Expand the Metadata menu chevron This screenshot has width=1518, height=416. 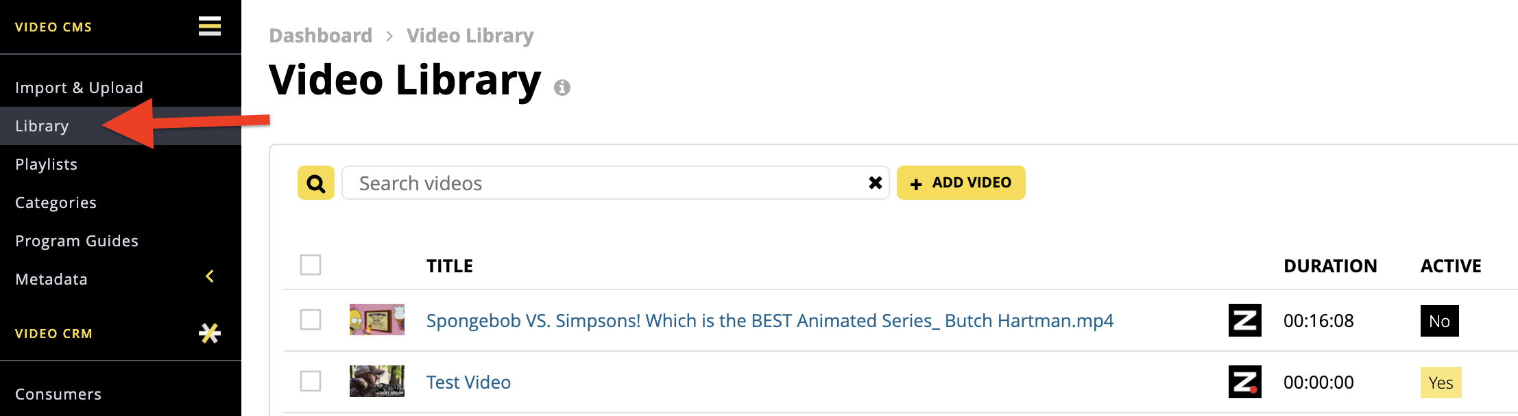coord(210,276)
